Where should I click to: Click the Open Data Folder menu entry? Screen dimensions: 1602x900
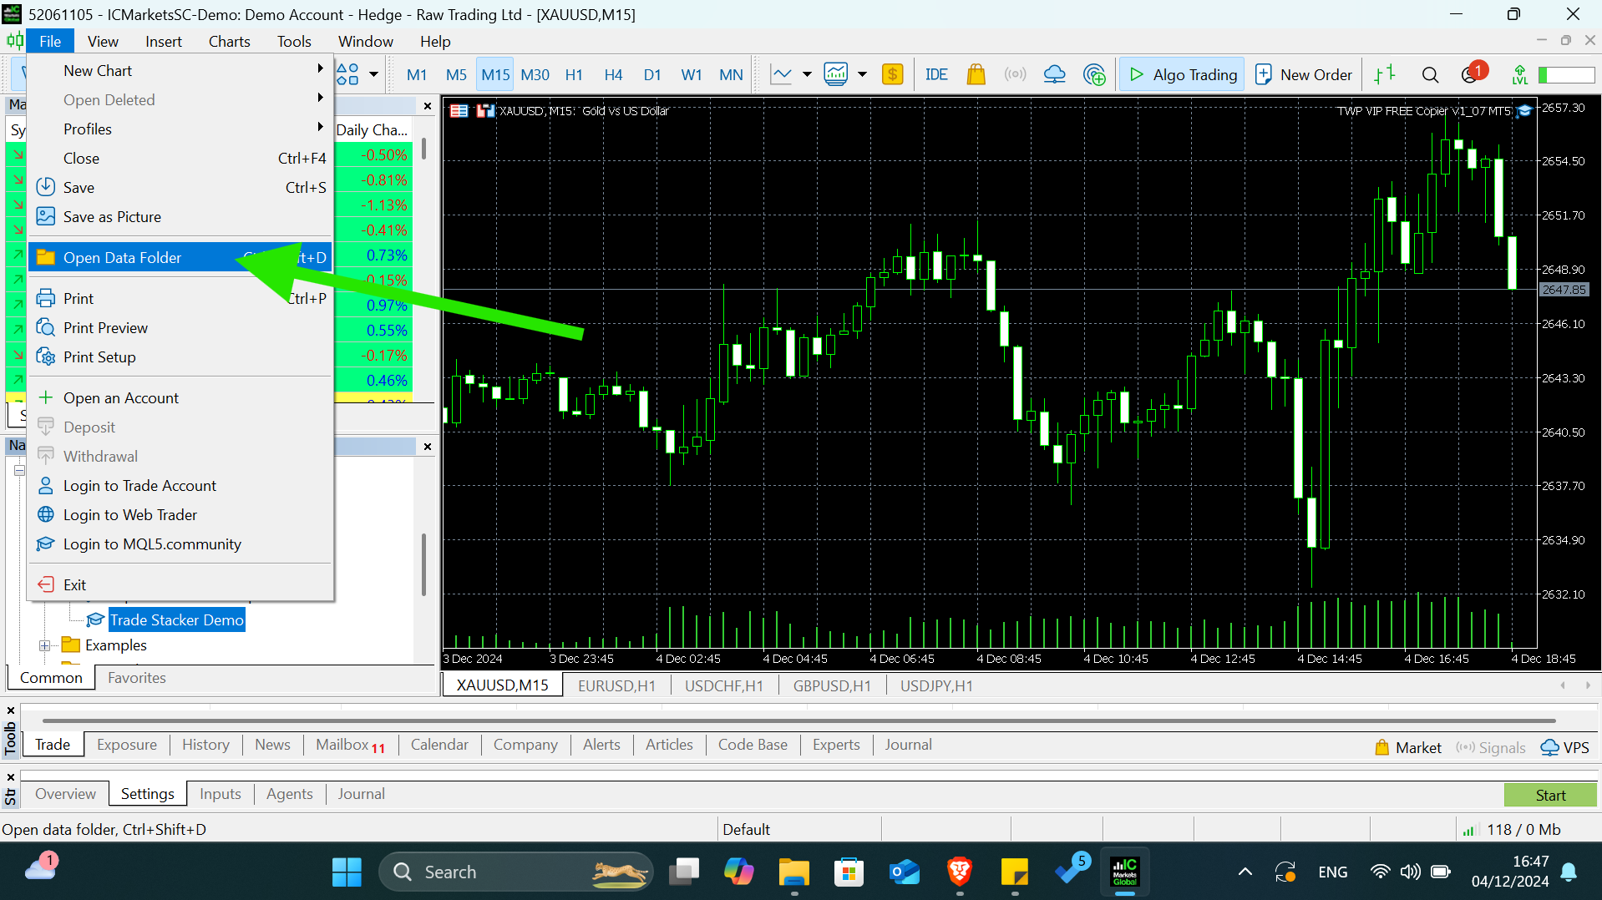coord(180,258)
